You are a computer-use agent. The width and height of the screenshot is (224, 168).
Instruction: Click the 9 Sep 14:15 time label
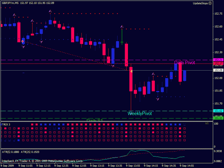[x=151, y=166]
